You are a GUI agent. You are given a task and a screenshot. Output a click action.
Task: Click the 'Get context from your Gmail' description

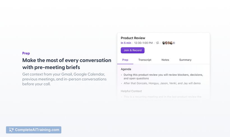pos(65,79)
